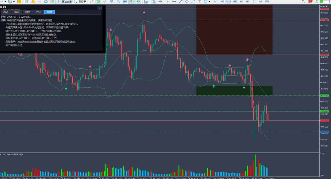Toggle algorithmic trading (算法交易) button
331x179 pixels.
[x=65, y=2]
